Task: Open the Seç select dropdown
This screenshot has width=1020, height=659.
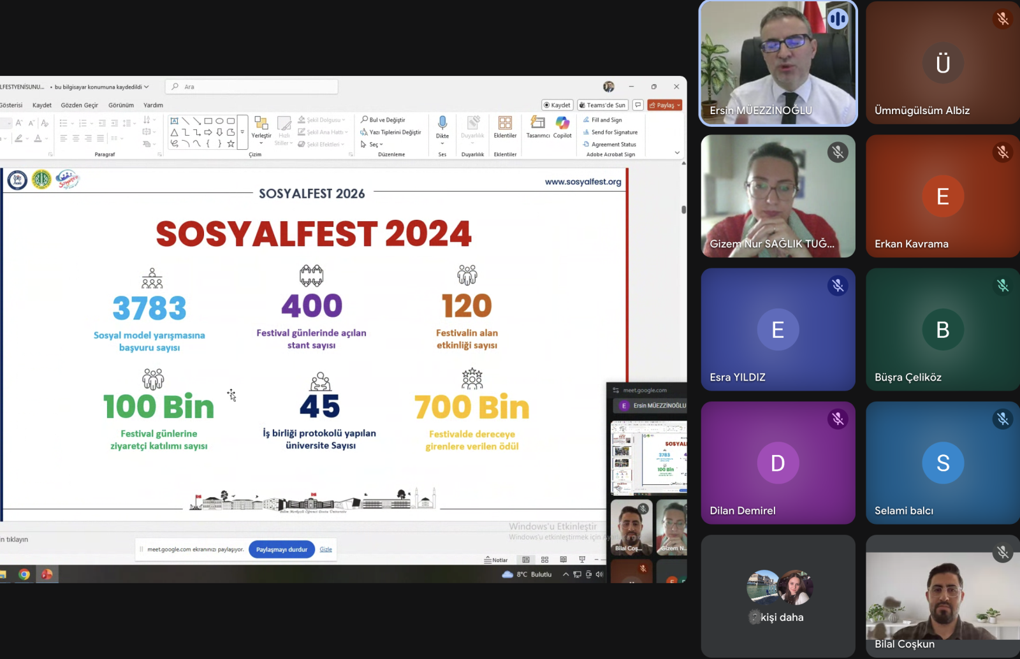Action: click(x=374, y=145)
